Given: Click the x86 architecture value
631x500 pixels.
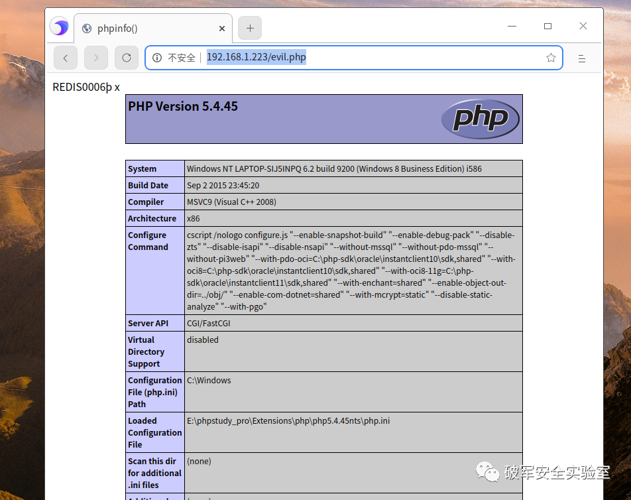Looking at the screenshot, I should 193,219.
